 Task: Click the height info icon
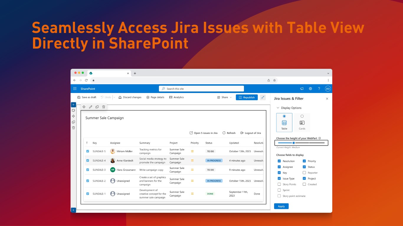point(320,138)
